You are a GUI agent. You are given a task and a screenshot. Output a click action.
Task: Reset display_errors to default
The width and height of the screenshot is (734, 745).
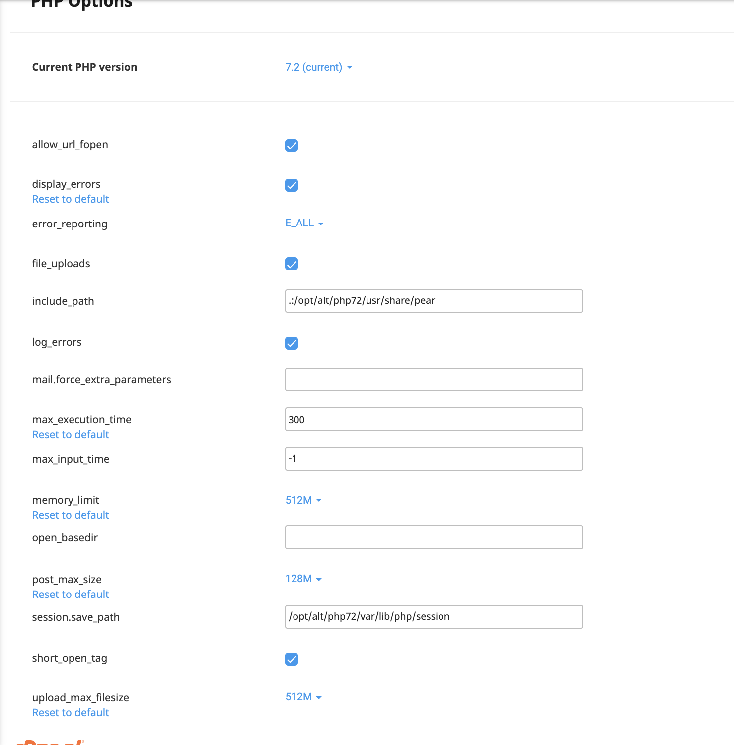pyautogui.click(x=71, y=199)
